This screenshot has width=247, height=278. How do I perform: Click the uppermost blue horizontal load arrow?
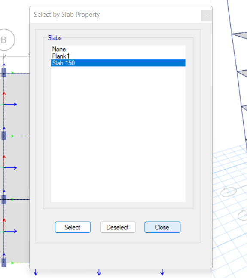(x=10, y=105)
